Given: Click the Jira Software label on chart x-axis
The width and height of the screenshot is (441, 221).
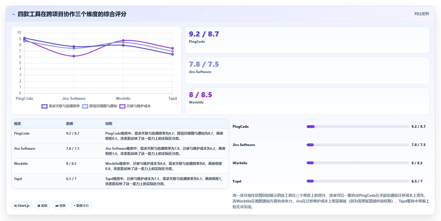Looking at the screenshot, I should (74, 98).
